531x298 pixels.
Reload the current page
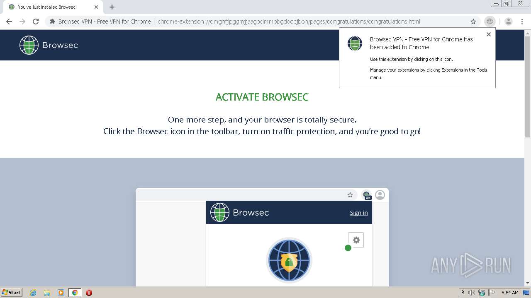coord(36,22)
